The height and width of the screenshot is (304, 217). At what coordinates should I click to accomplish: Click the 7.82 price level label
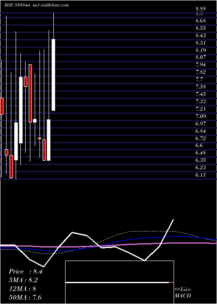(201, 72)
